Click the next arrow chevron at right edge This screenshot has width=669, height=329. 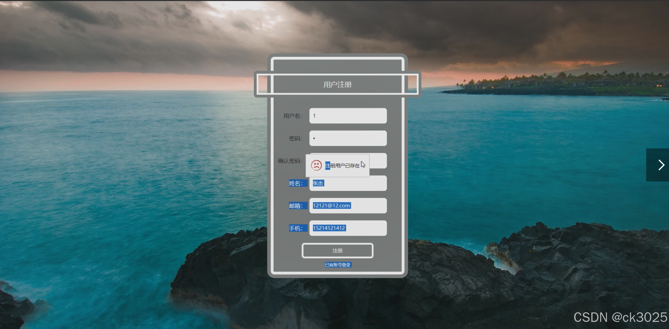click(661, 165)
